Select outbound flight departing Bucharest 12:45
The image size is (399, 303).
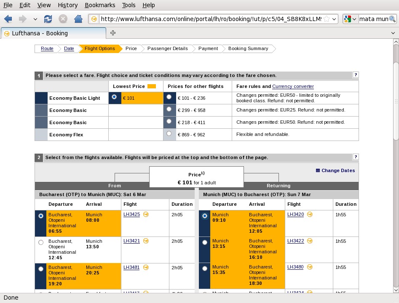click(x=41, y=242)
